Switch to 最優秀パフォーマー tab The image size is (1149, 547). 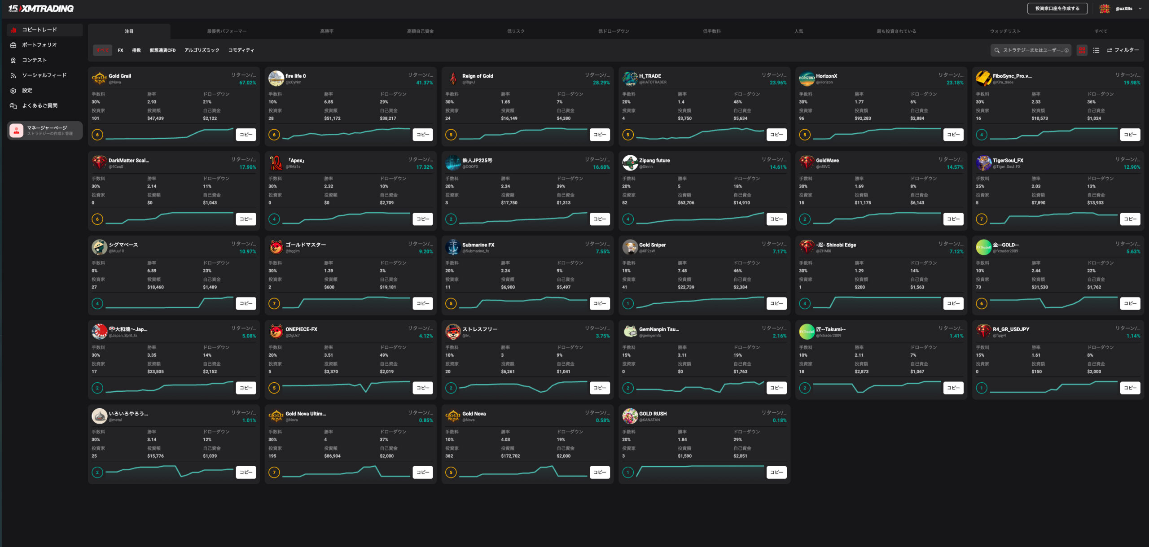[227, 31]
